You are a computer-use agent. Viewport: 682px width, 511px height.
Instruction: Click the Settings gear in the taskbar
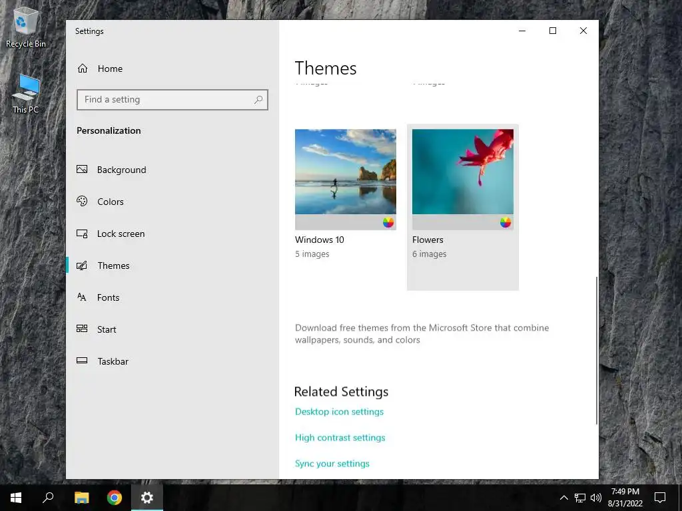point(147,498)
